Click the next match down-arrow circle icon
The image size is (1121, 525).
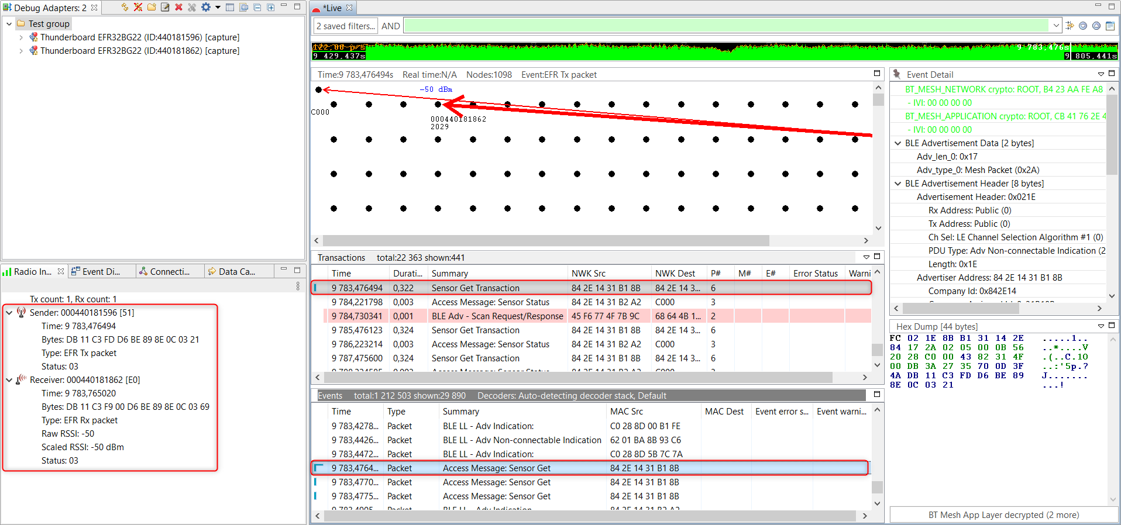pyautogui.click(x=1083, y=26)
